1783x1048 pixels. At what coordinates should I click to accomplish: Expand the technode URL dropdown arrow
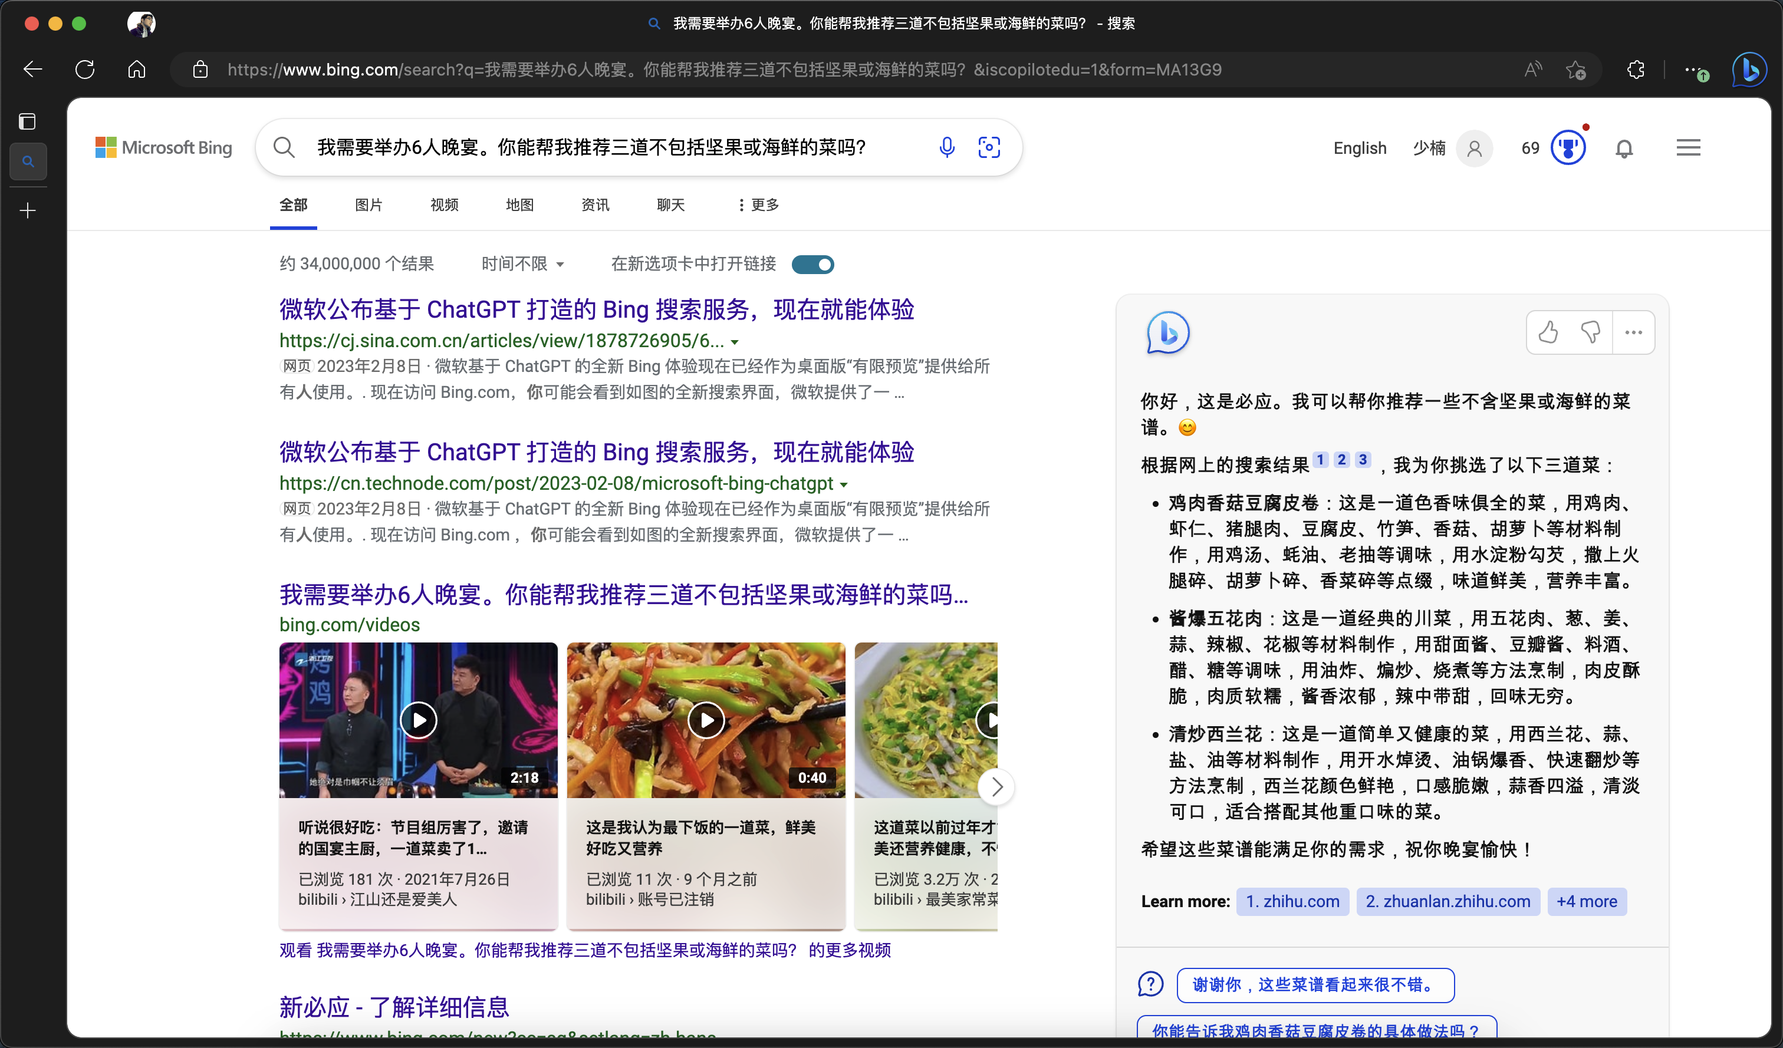843,485
